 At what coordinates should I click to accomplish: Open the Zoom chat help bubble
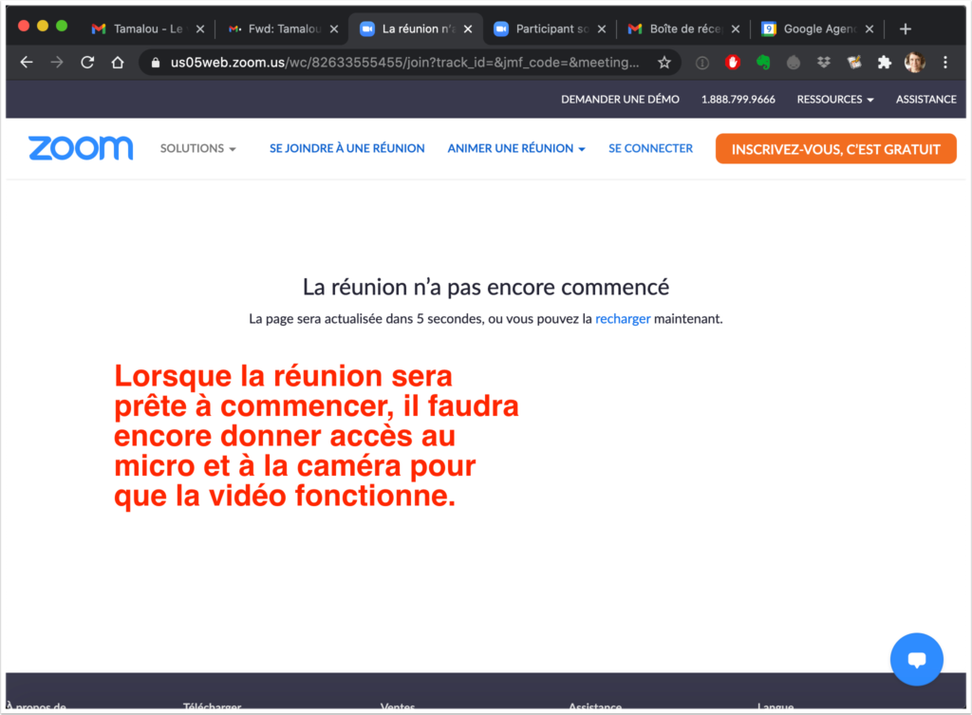pyautogui.click(x=916, y=659)
